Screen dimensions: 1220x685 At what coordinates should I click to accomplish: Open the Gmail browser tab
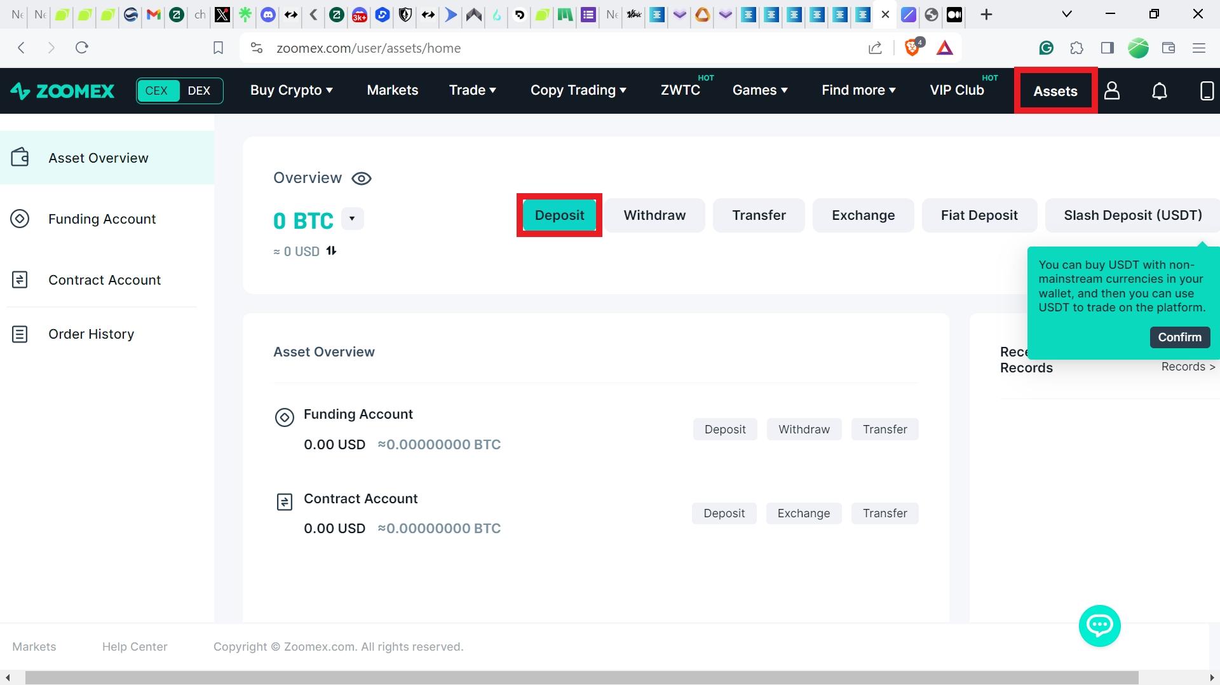(153, 15)
